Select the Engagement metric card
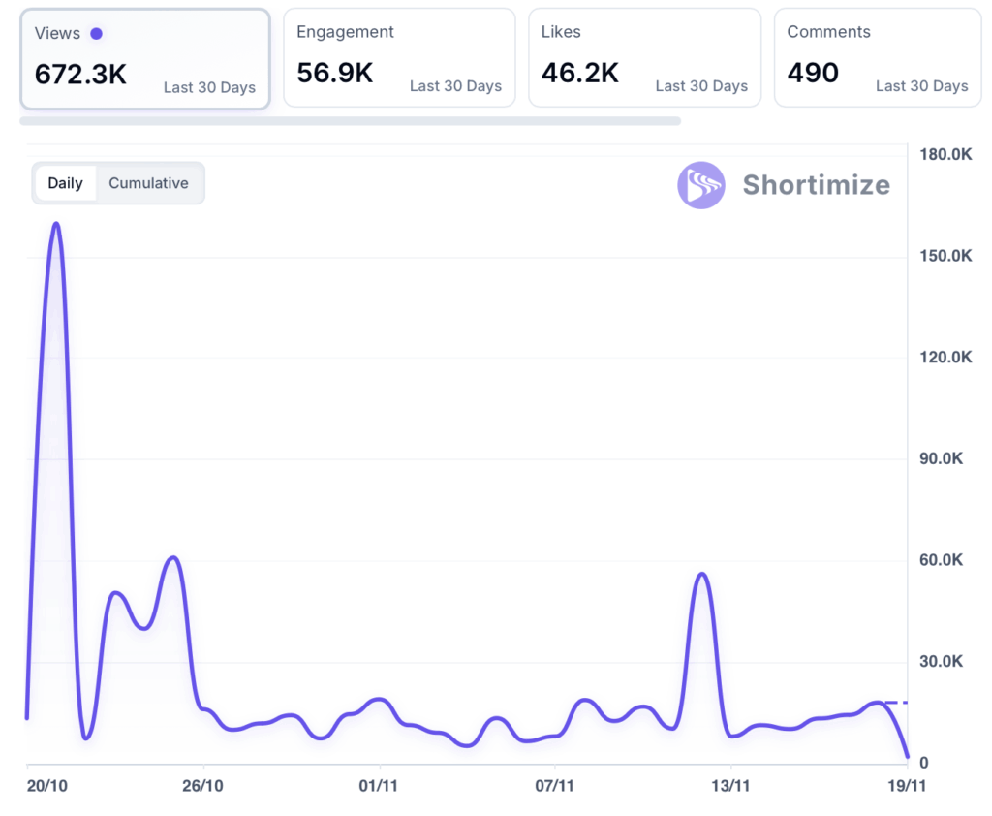This screenshot has width=992, height=816. [x=399, y=58]
